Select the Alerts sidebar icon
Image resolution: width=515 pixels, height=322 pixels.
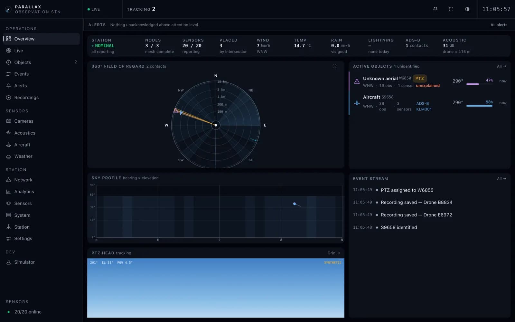9,86
